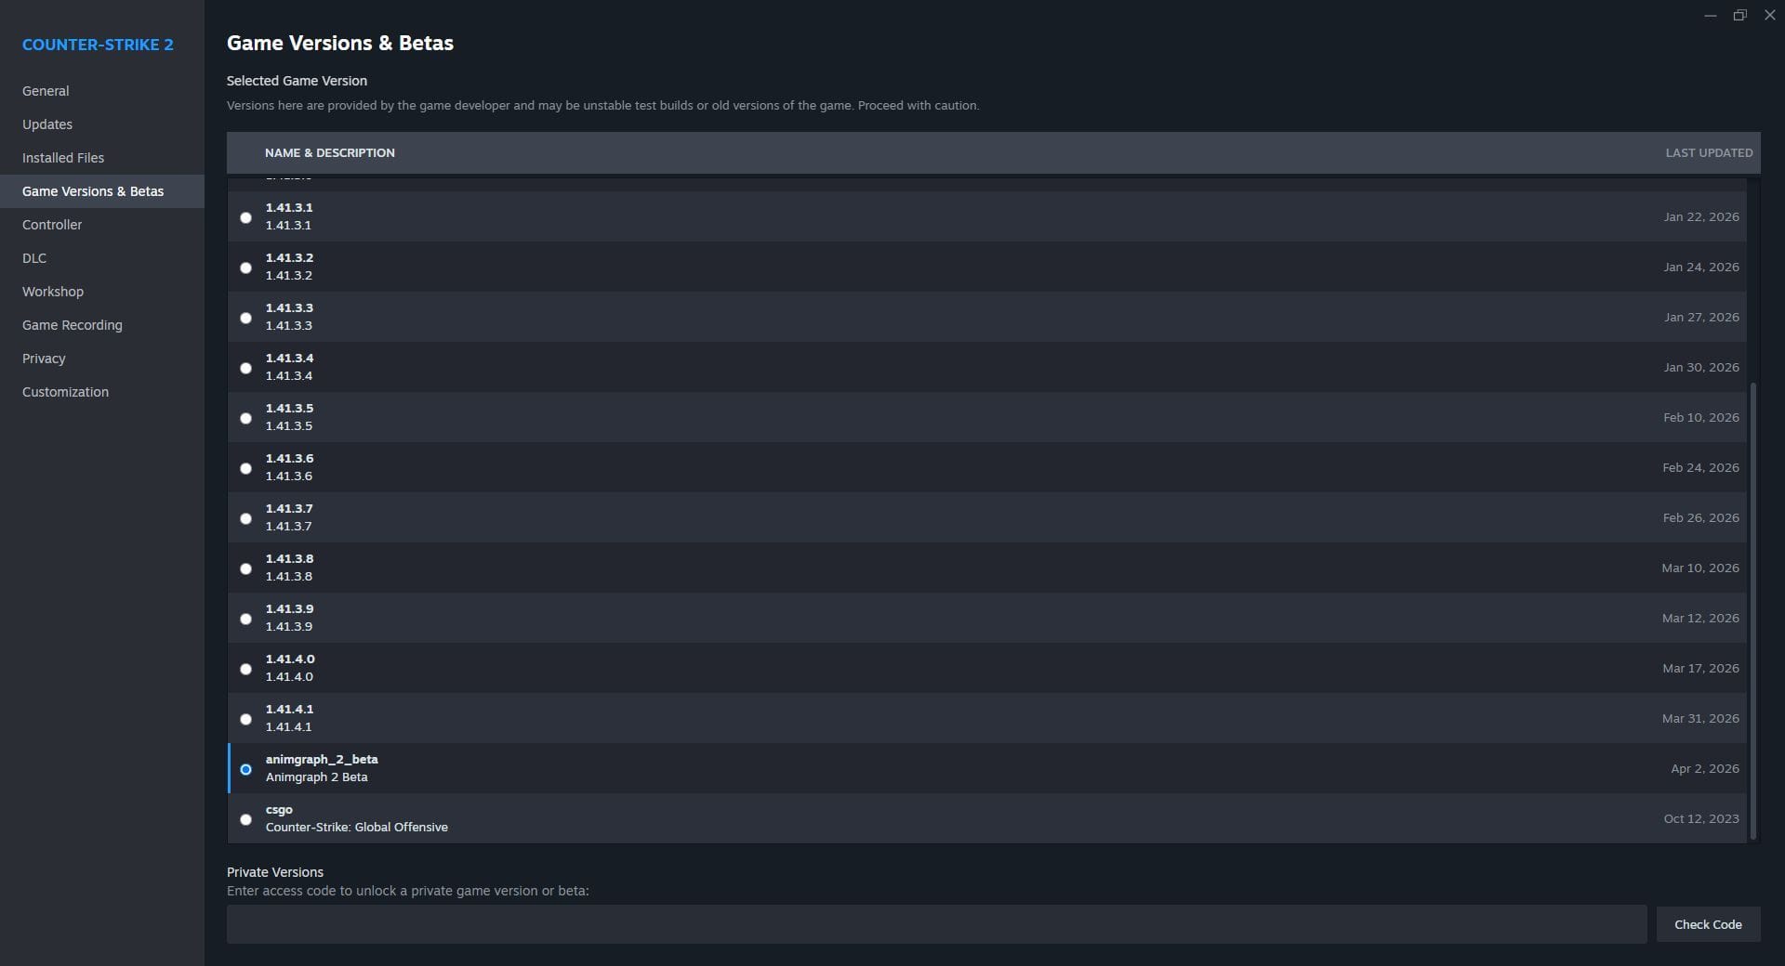The height and width of the screenshot is (966, 1785).
Task: Maximize or restore the properties window
Action: 1739,15
